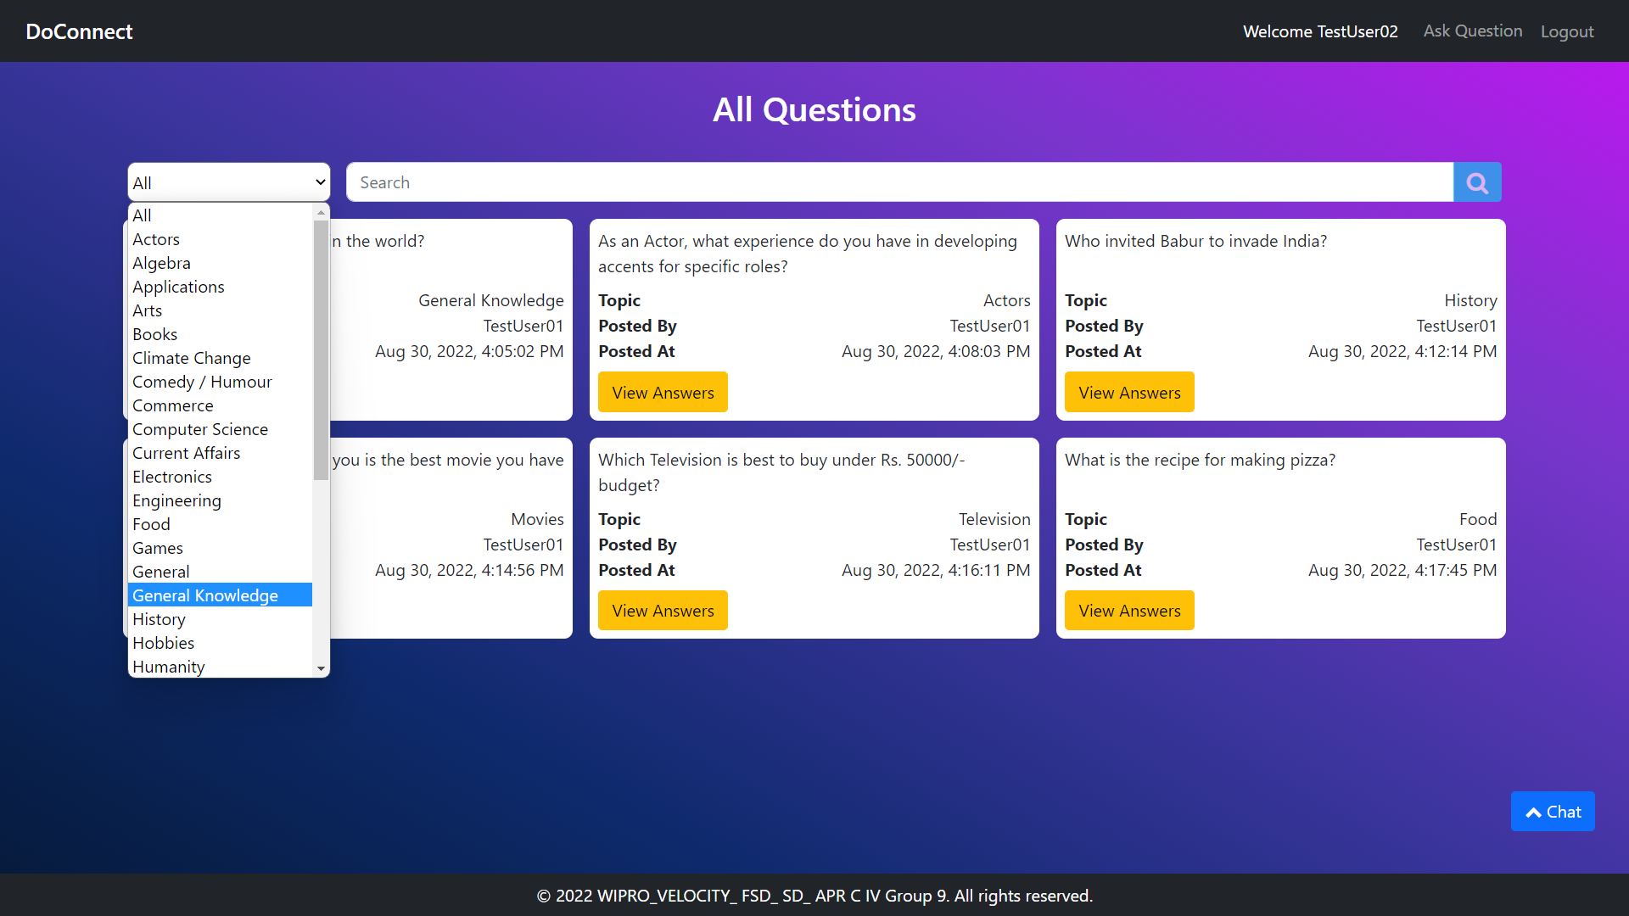Pick the Actors option in list
This screenshot has height=916, width=1629.
(x=156, y=239)
